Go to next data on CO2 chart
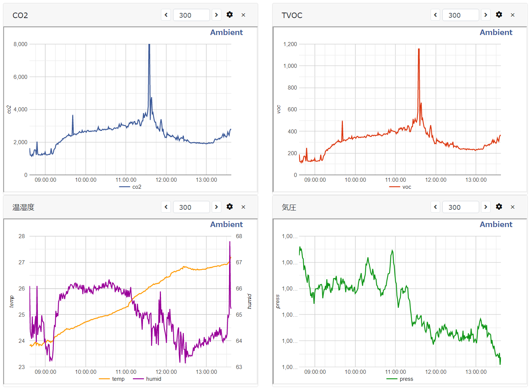Viewport: 530px width, 390px height. pyautogui.click(x=217, y=15)
